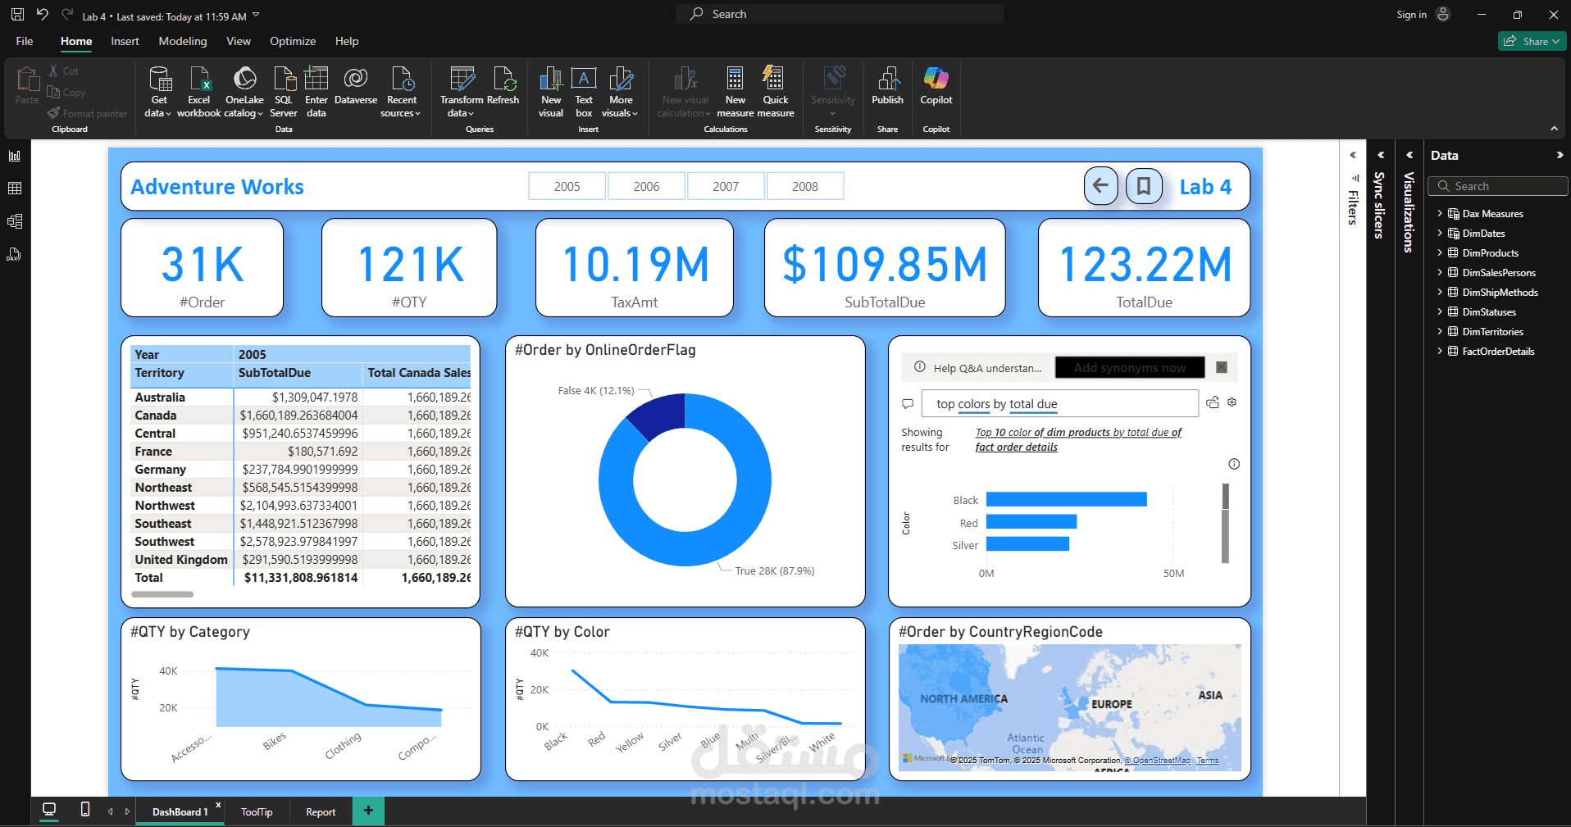1571x827 pixels.
Task: Open Copilot pane
Action: [936, 86]
